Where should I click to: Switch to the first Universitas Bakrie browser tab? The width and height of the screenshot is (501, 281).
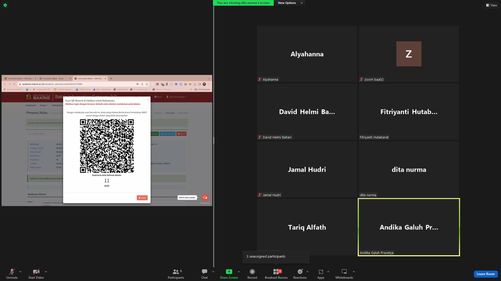point(20,79)
